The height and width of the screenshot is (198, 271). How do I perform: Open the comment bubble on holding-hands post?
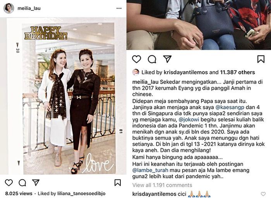[x=152, y=59]
